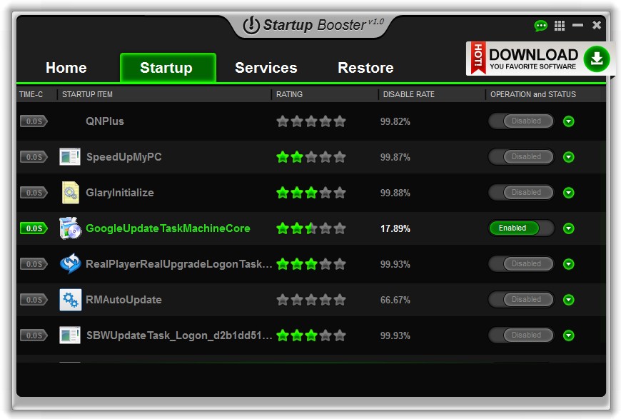Expand the RealPlayerRealUpgradeLogonTask options arrow
This screenshot has height=419, width=621.
point(569,264)
